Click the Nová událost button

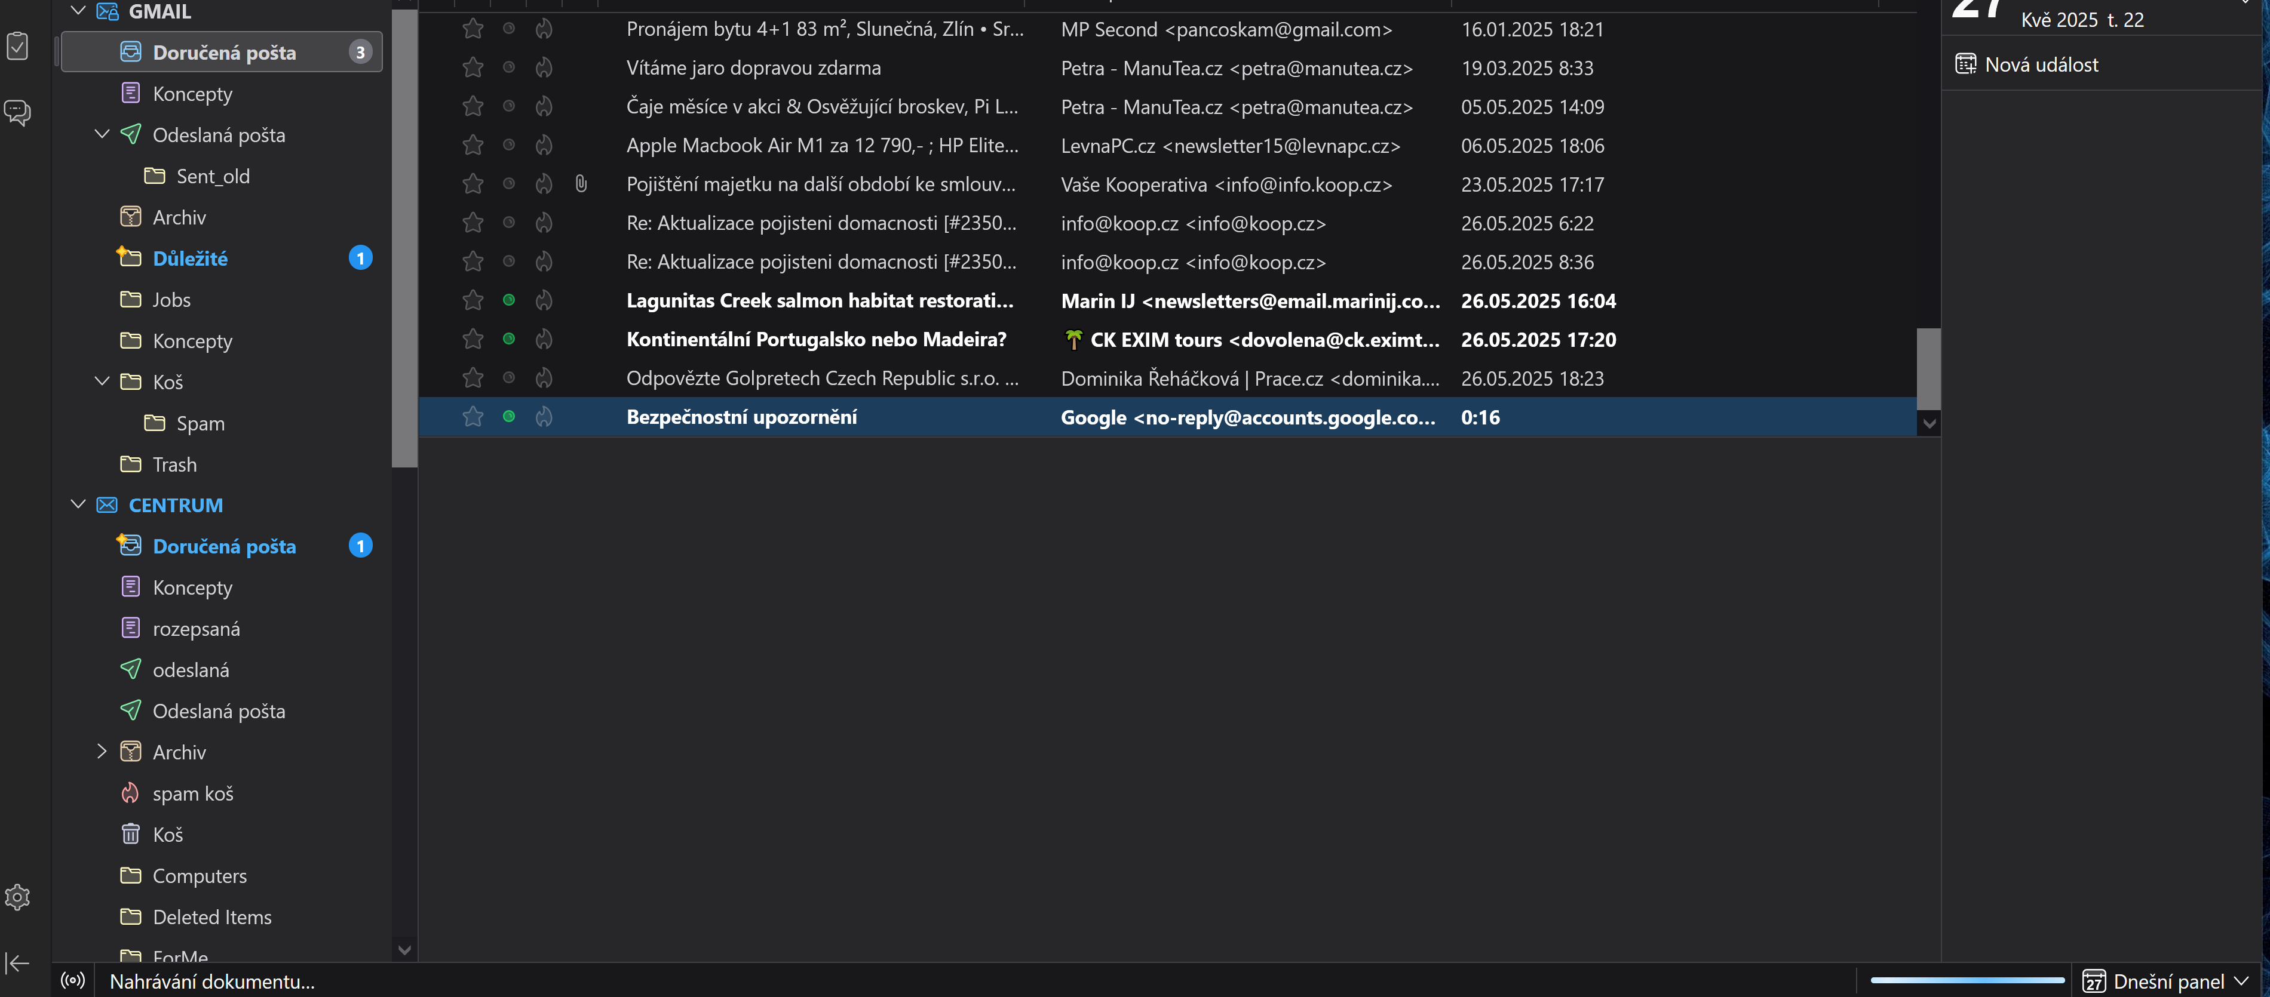(2027, 64)
